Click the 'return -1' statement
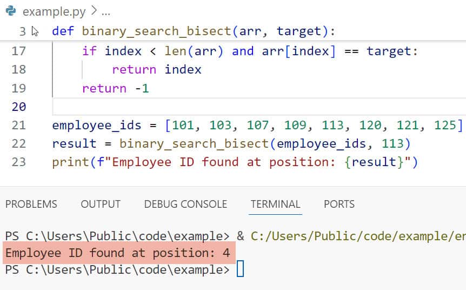 tap(115, 88)
